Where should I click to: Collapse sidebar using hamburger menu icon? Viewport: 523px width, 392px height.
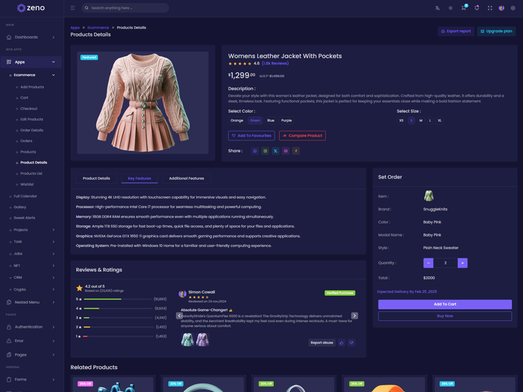tap(73, 8)
